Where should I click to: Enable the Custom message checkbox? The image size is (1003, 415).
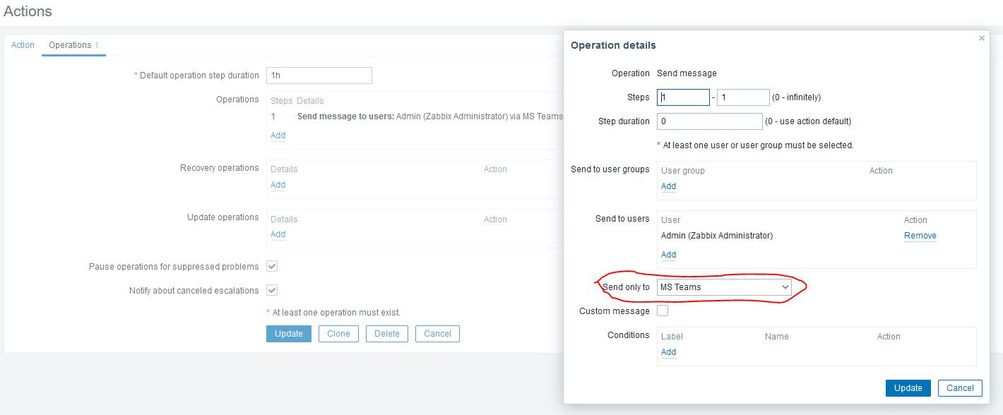click(x=663, y=311)
